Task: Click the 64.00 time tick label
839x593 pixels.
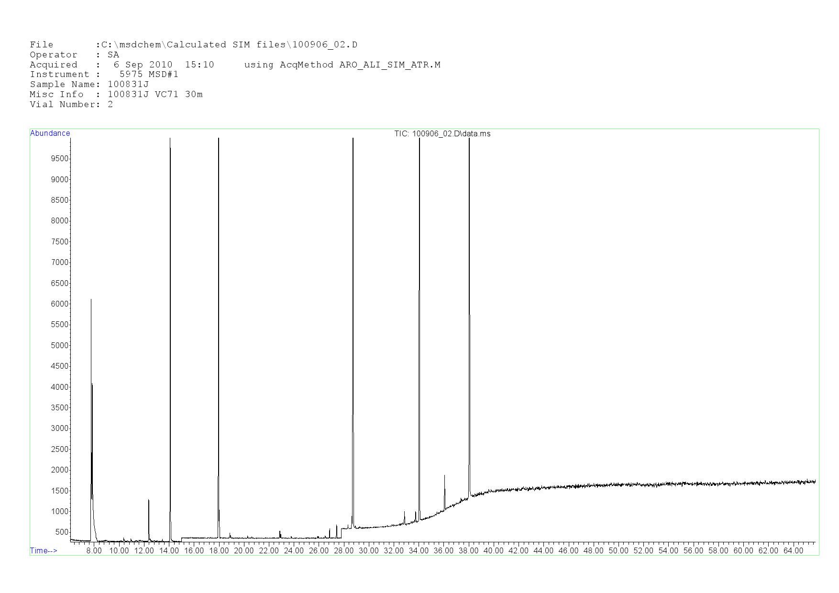Action: pyautogui.click(x=793, y=550)
